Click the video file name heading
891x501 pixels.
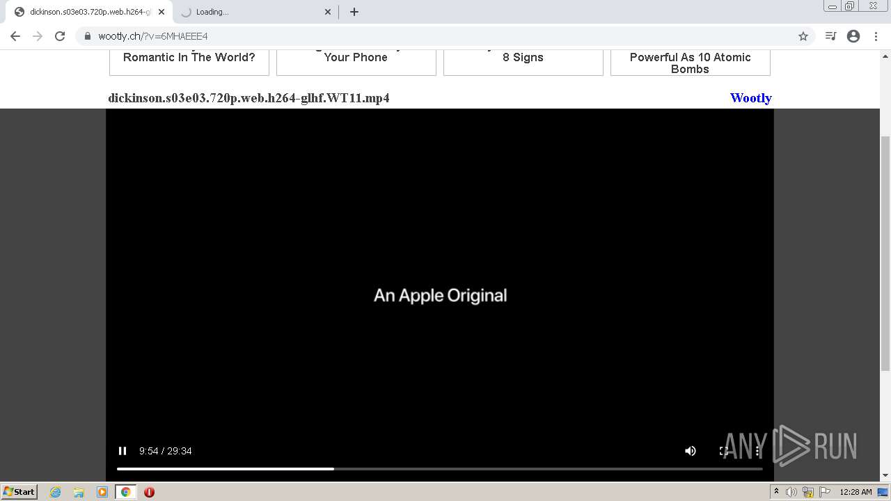coord(249,98)
